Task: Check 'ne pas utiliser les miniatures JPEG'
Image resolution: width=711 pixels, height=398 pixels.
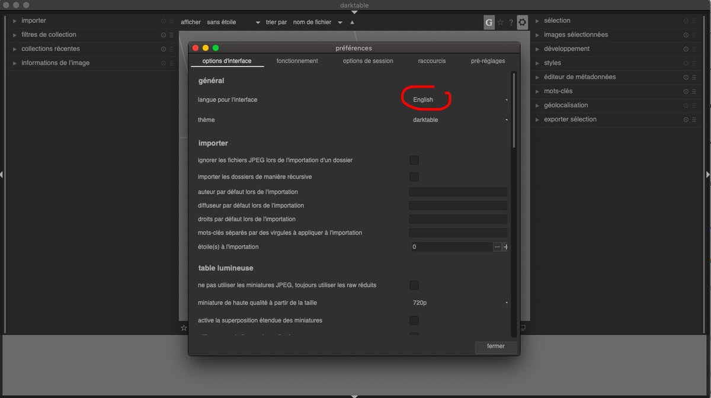Action: pyautogui.click(x=414, y=285)
